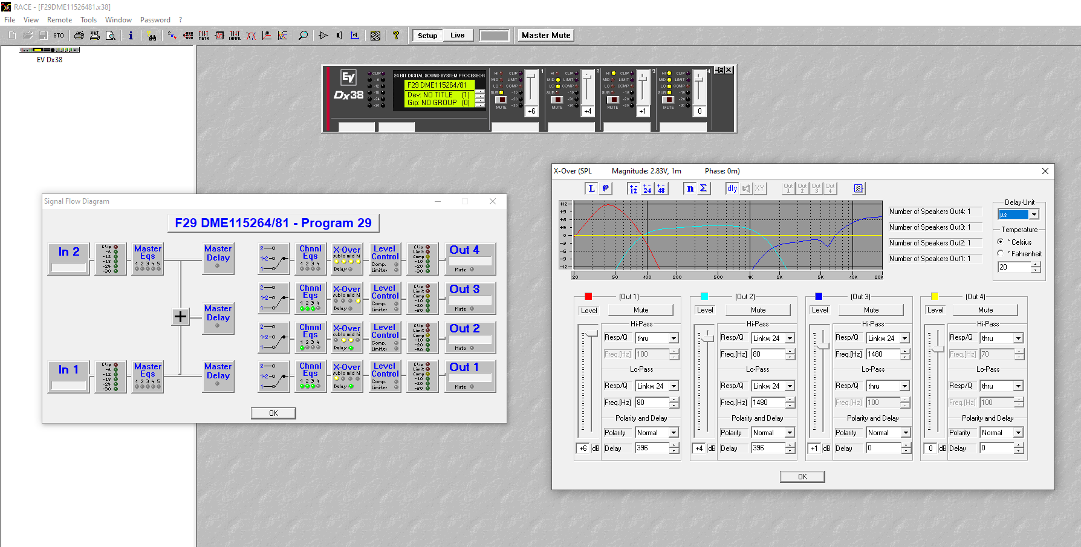
Task: Click the Out 2 Hi-Pass frequency field
Action: 767,354
